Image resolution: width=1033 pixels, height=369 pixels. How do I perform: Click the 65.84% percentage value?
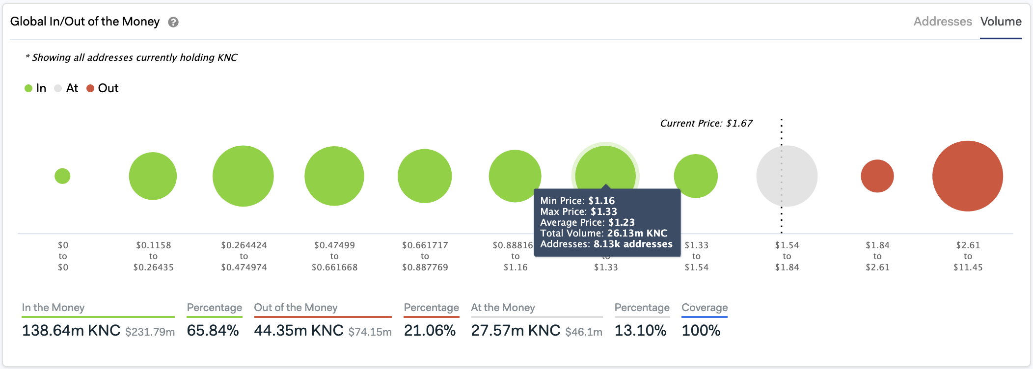(213, 331)
